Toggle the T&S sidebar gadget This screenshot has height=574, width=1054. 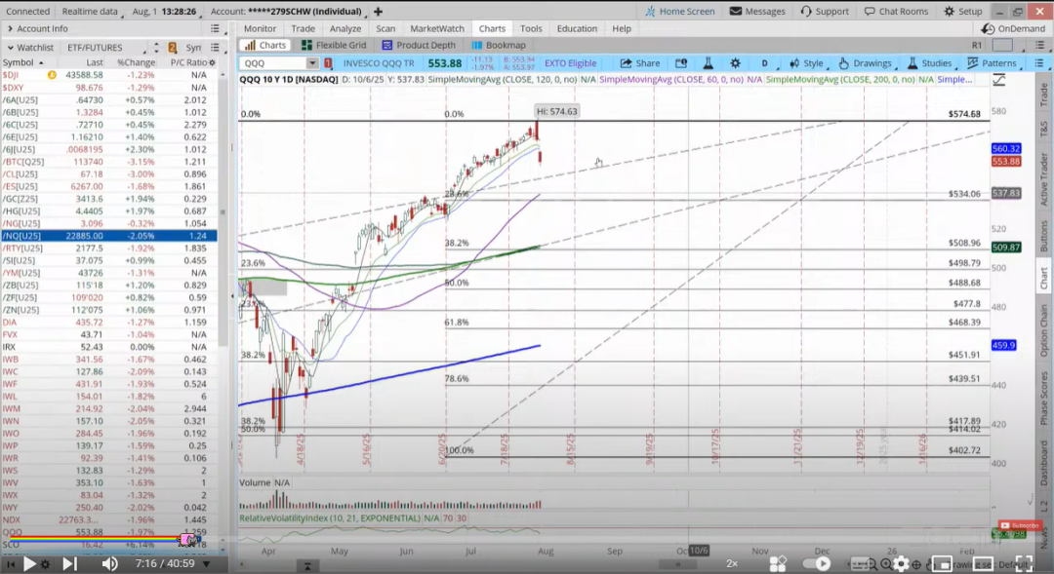pyautogui.click(x=1044, y=130)
